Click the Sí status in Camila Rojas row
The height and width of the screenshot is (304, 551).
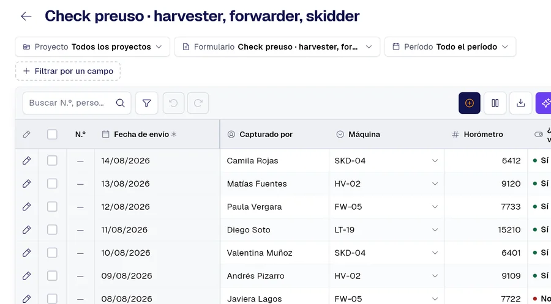pos(541,161)
